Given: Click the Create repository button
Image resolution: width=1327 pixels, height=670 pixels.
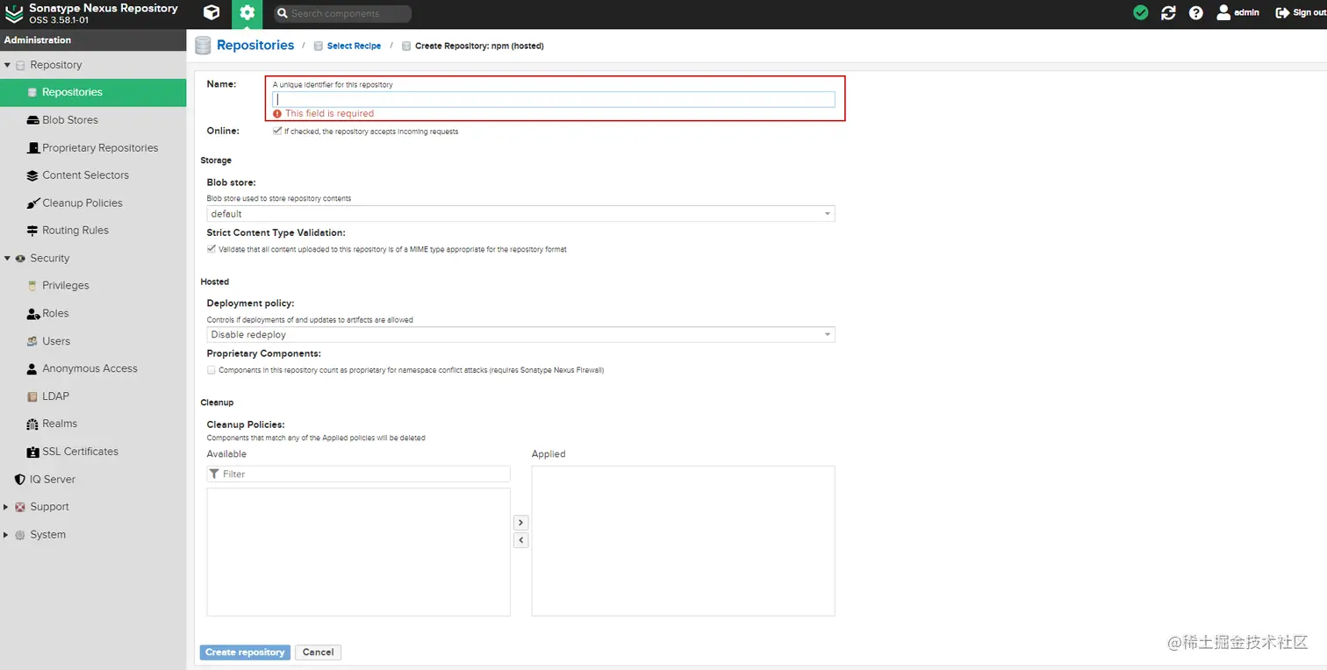Looking at the screenshot, I should pyautogui.click(x=245, y=652).
